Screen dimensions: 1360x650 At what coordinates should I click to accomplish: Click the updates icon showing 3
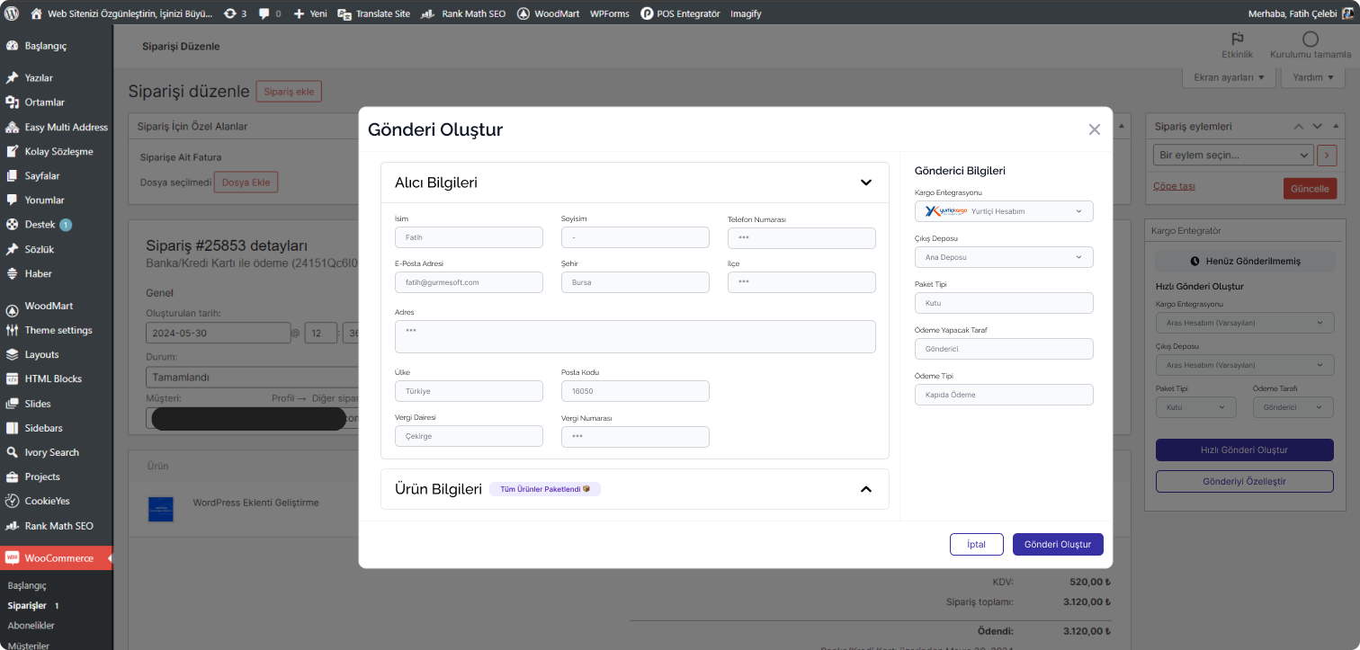tap(230, 13)
